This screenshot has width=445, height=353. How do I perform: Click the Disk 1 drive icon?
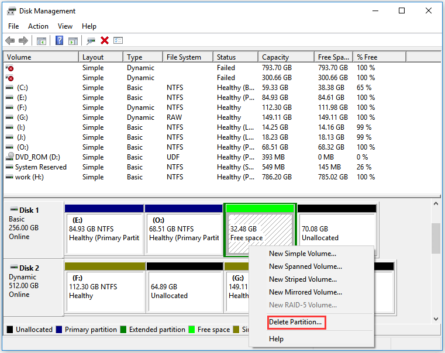(13, 210)
